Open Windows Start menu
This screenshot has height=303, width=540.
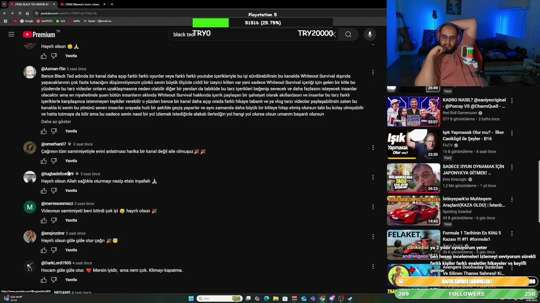pyautogui.click(x=191, y=298)
